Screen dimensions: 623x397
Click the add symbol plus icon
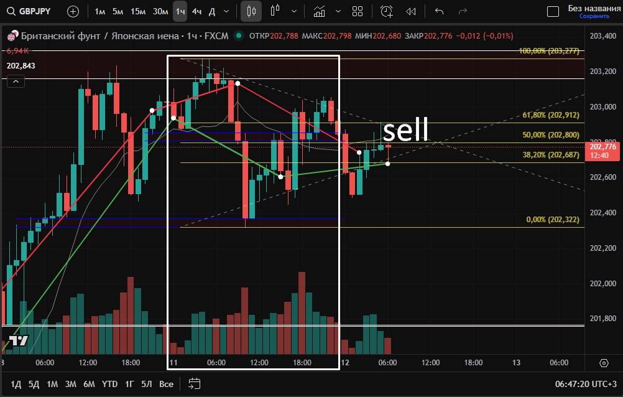pyautogui.click(x=73, y=11)
